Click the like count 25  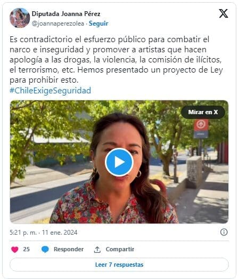(x=26, y=249)
